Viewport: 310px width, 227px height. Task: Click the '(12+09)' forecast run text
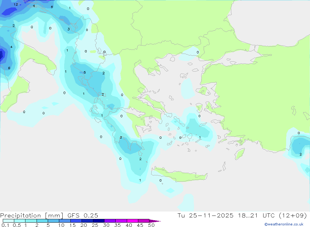[293, 216]
